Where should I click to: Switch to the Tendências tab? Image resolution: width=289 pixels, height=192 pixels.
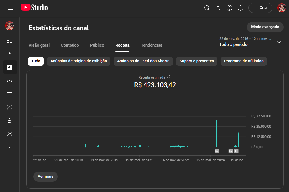point(152,45)
